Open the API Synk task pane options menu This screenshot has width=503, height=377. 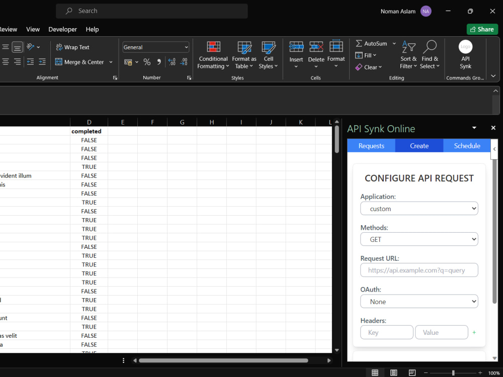click(474, 128)
